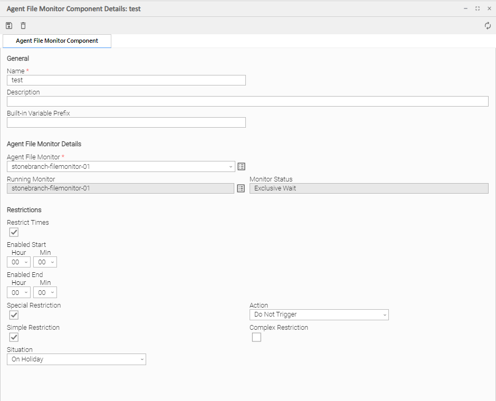The image size is (496, 401).
Task: Open the Agent File Monitor dropdown
Action: [x=121, y=167]
